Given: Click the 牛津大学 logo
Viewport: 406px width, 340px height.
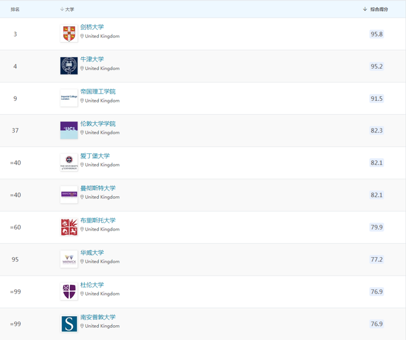Looking at the screenshot, I should point(69,66).
